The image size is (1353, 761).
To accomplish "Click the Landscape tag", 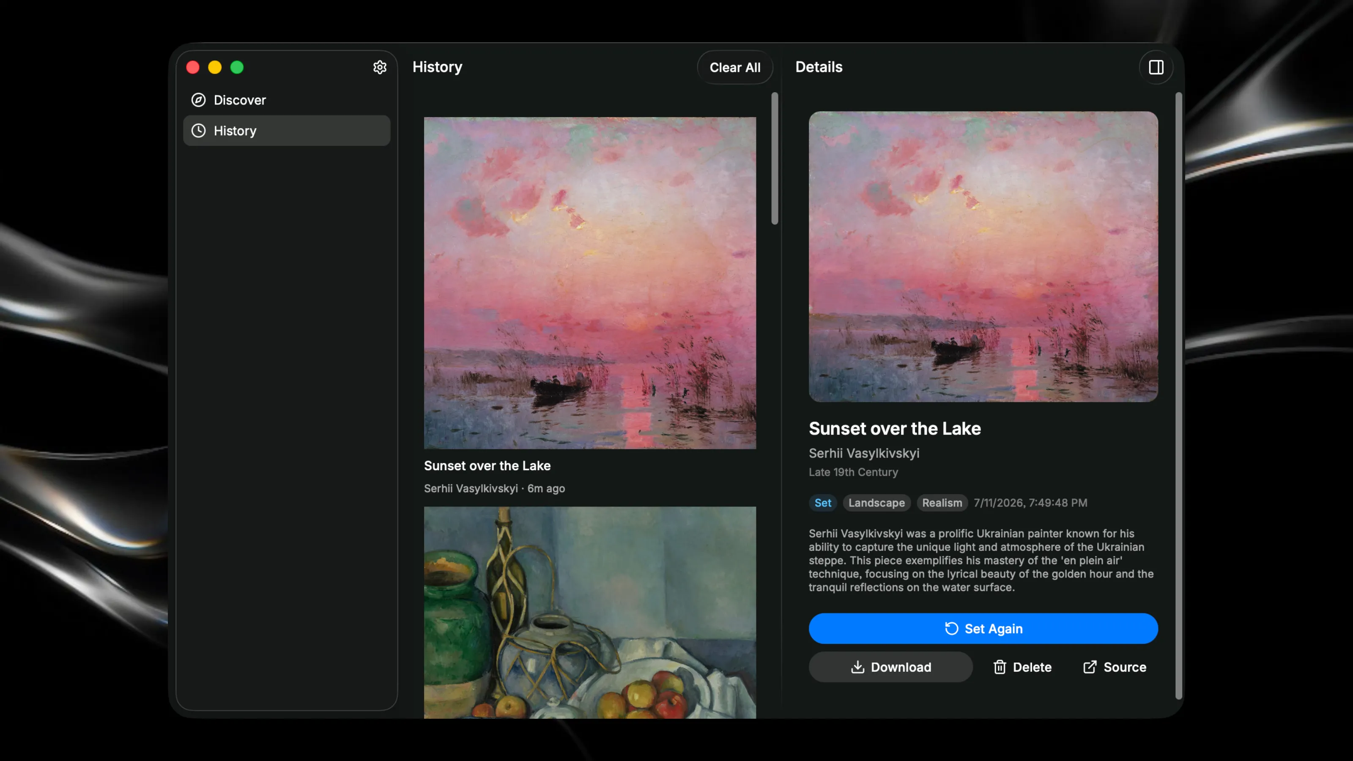I will (876, 503).
